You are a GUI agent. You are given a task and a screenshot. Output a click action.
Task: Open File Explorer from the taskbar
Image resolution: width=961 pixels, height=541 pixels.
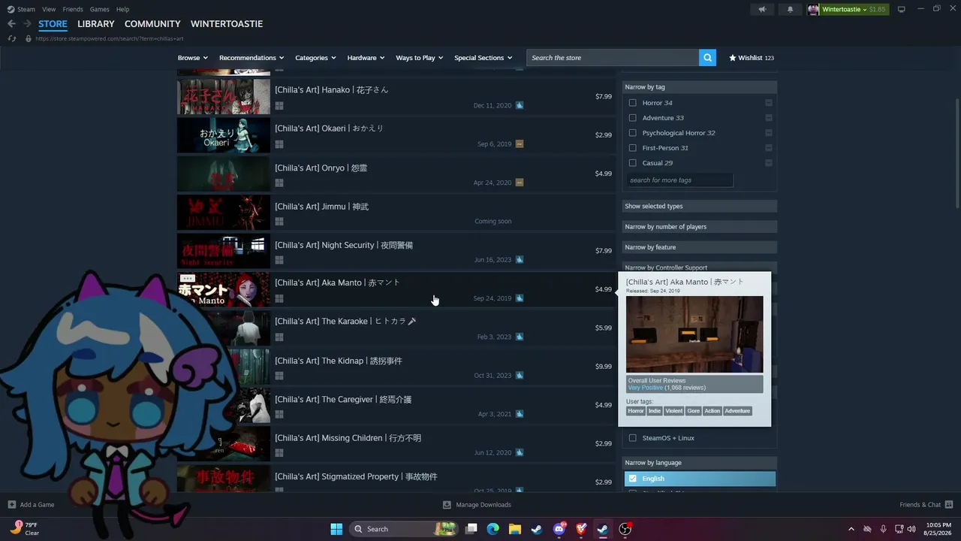(x=515, y=529)
